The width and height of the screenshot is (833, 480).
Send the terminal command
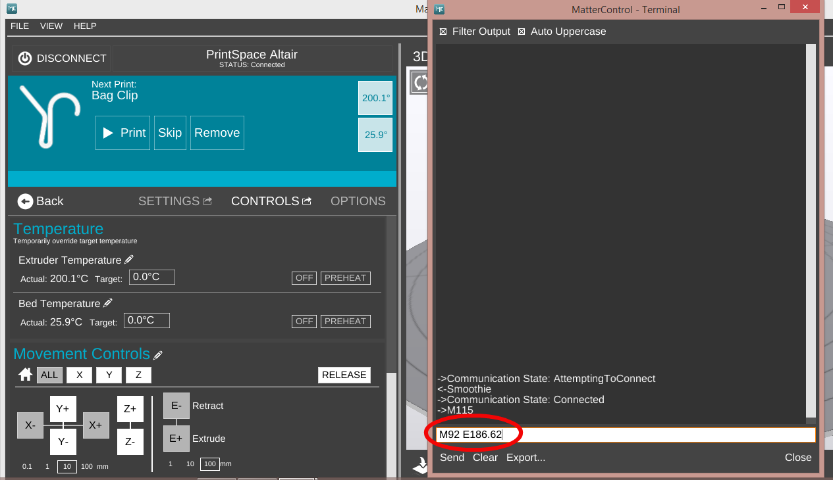coord(452,458)
